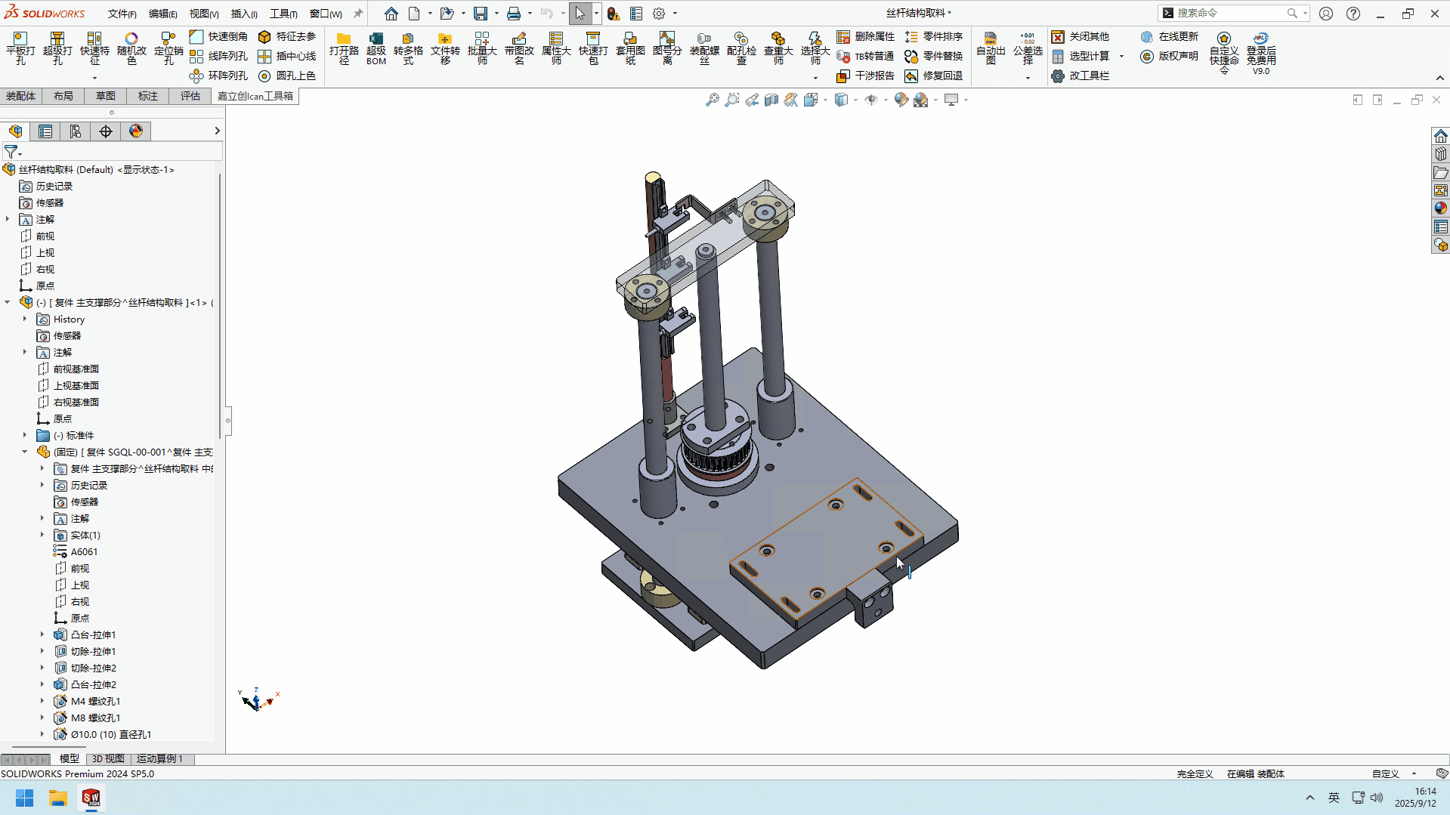The width and height of the screenshot is (1450, 815).
Task: Open the ConfigurationManager tab icon in left panel
Action: (x=76, y=131)
